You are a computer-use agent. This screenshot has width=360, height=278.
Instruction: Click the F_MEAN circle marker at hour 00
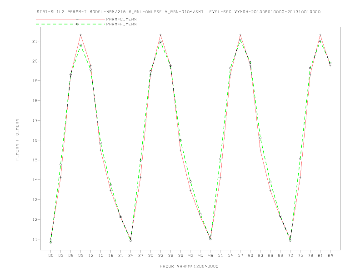51,242
